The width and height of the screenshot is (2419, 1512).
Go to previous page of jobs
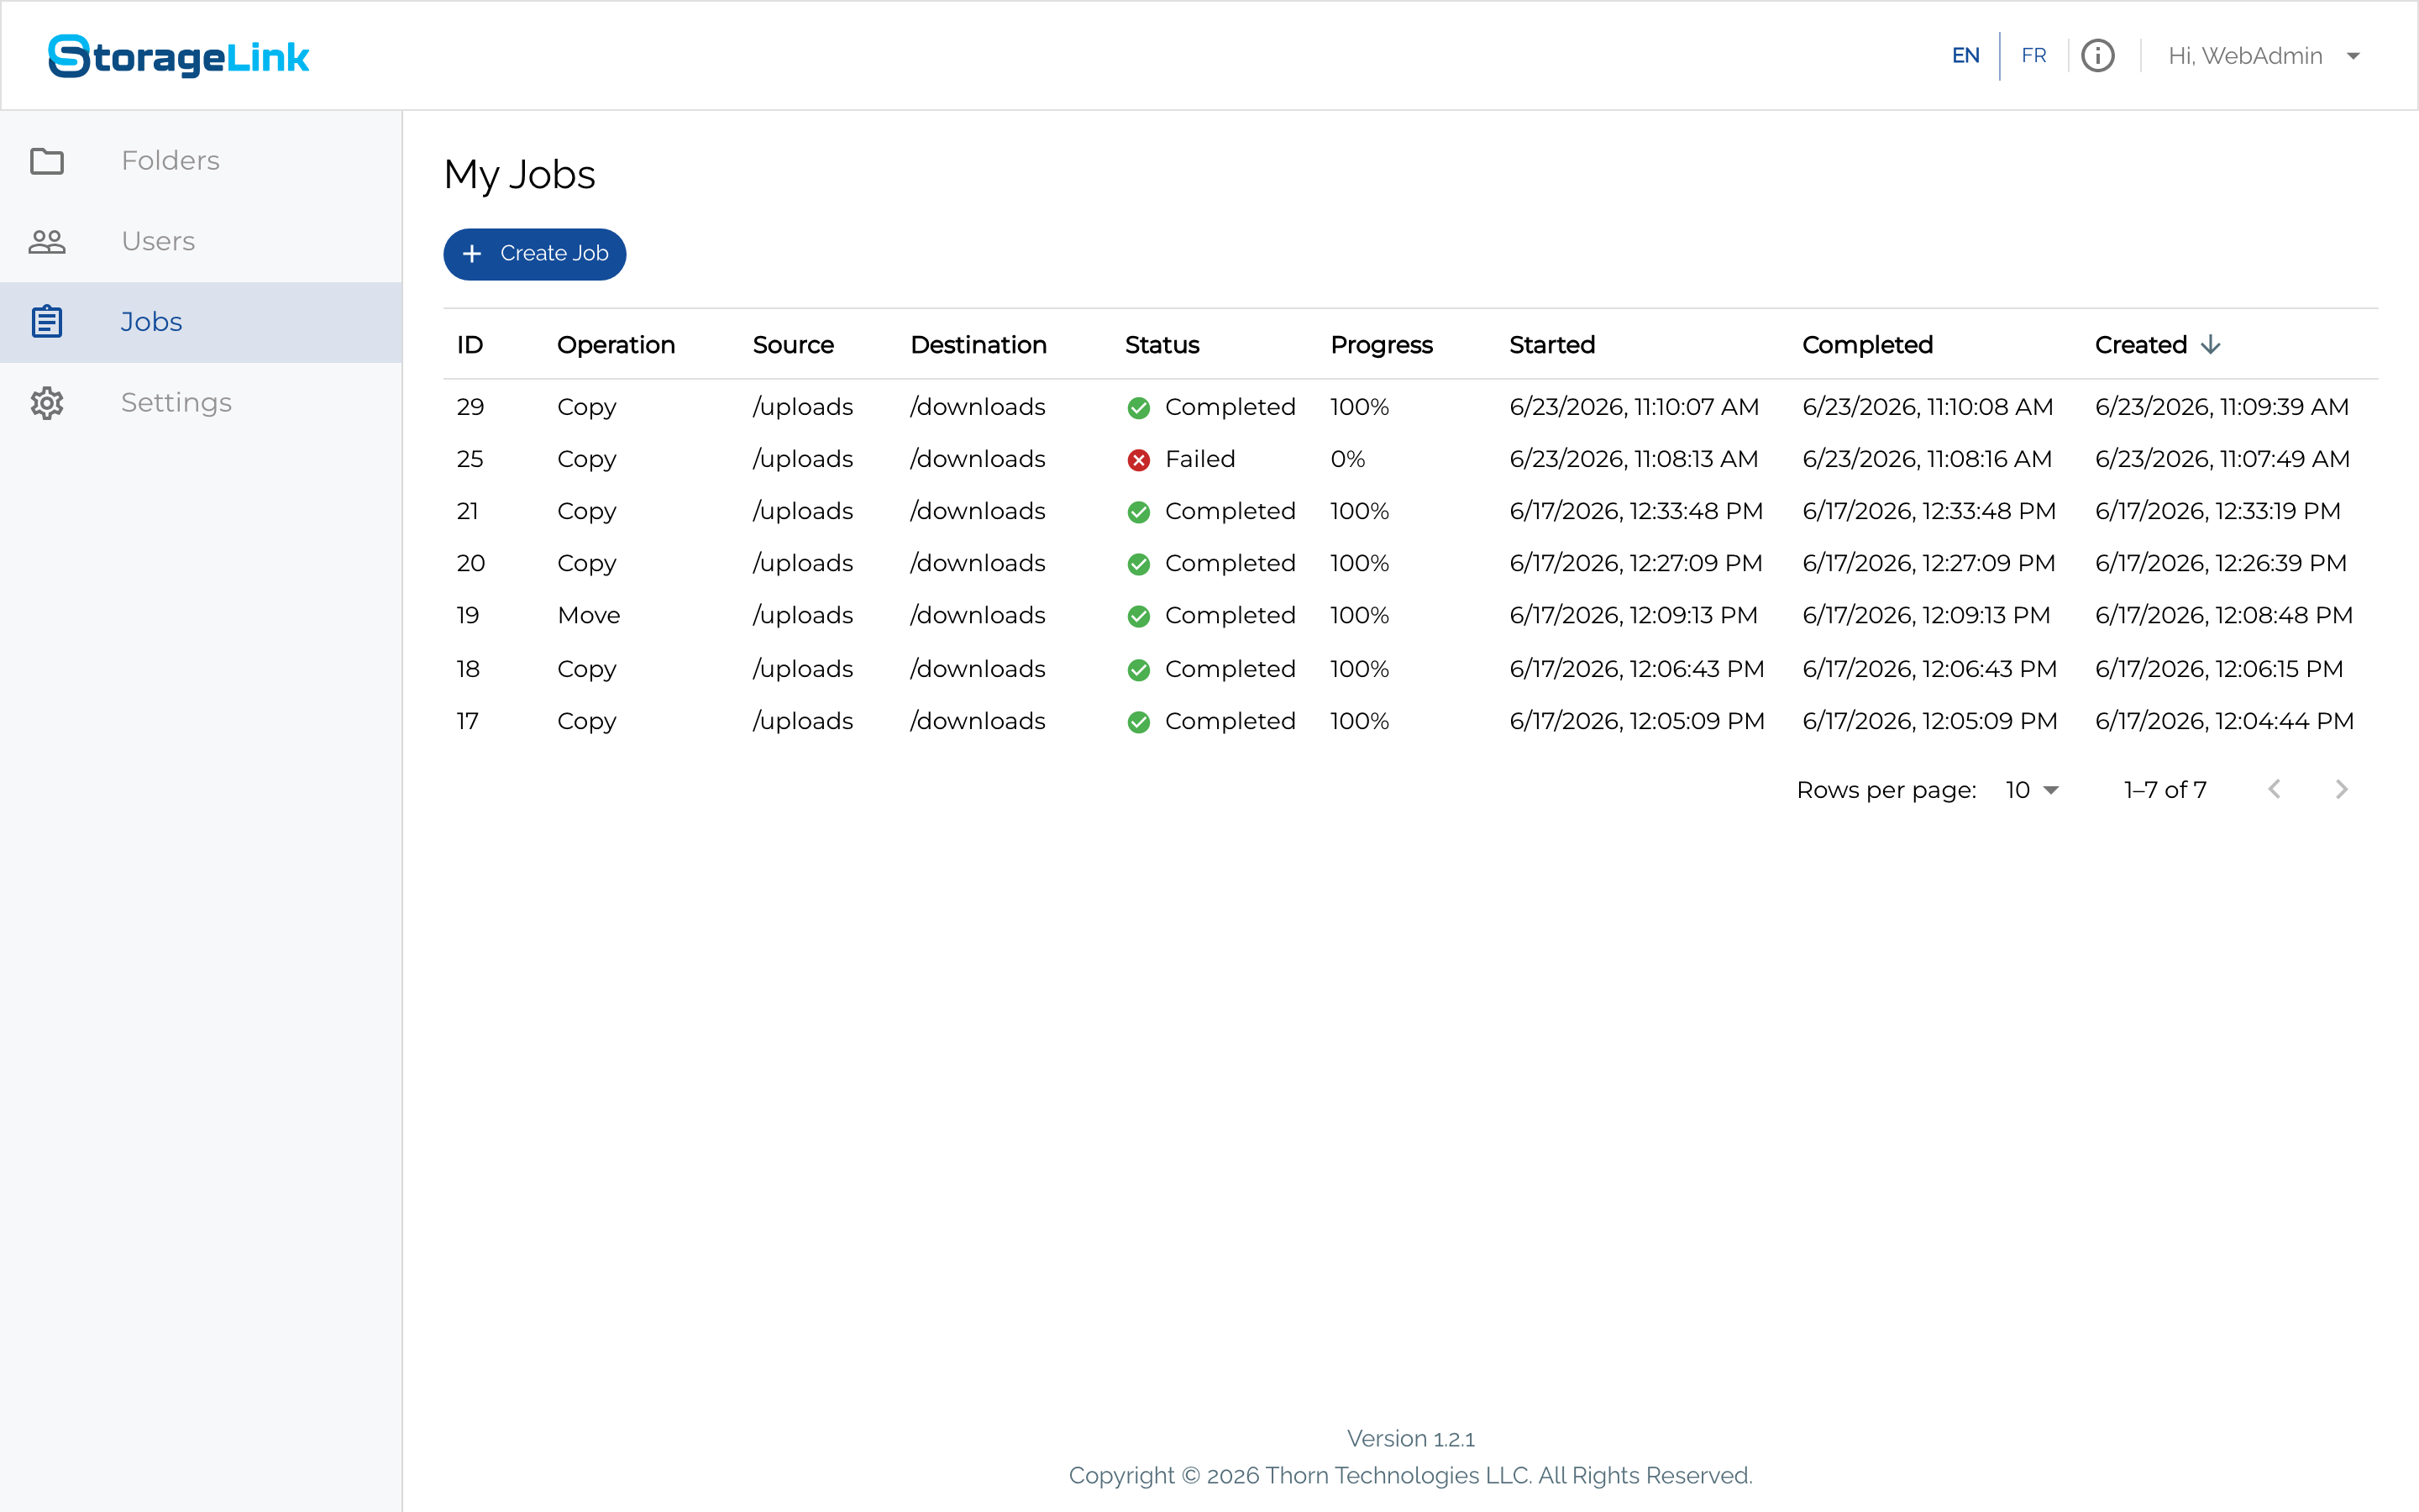2274,790
